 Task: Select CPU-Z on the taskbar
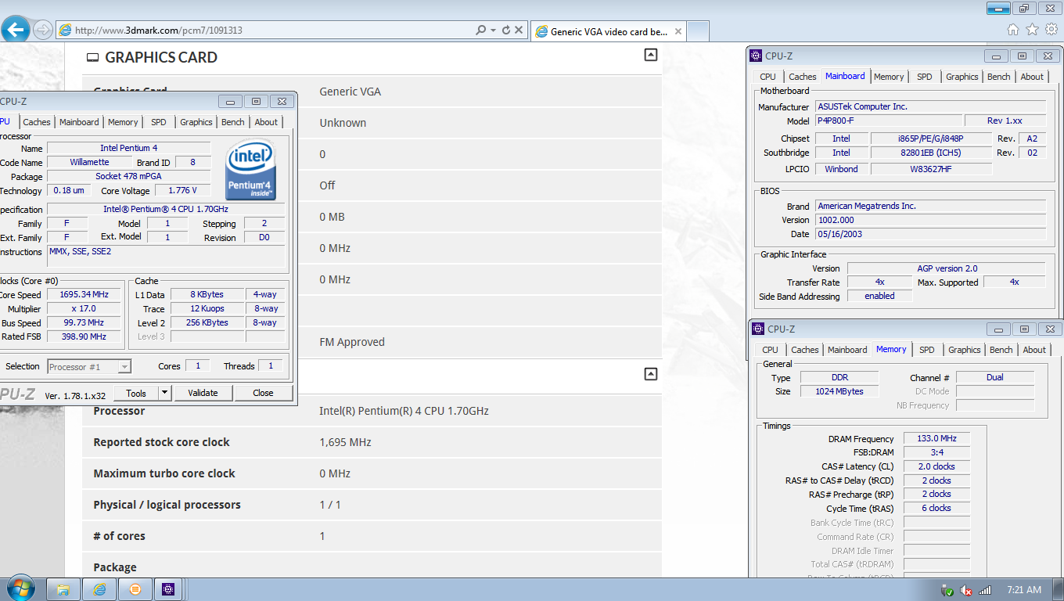pyautogui.click(x=168, y=589)
